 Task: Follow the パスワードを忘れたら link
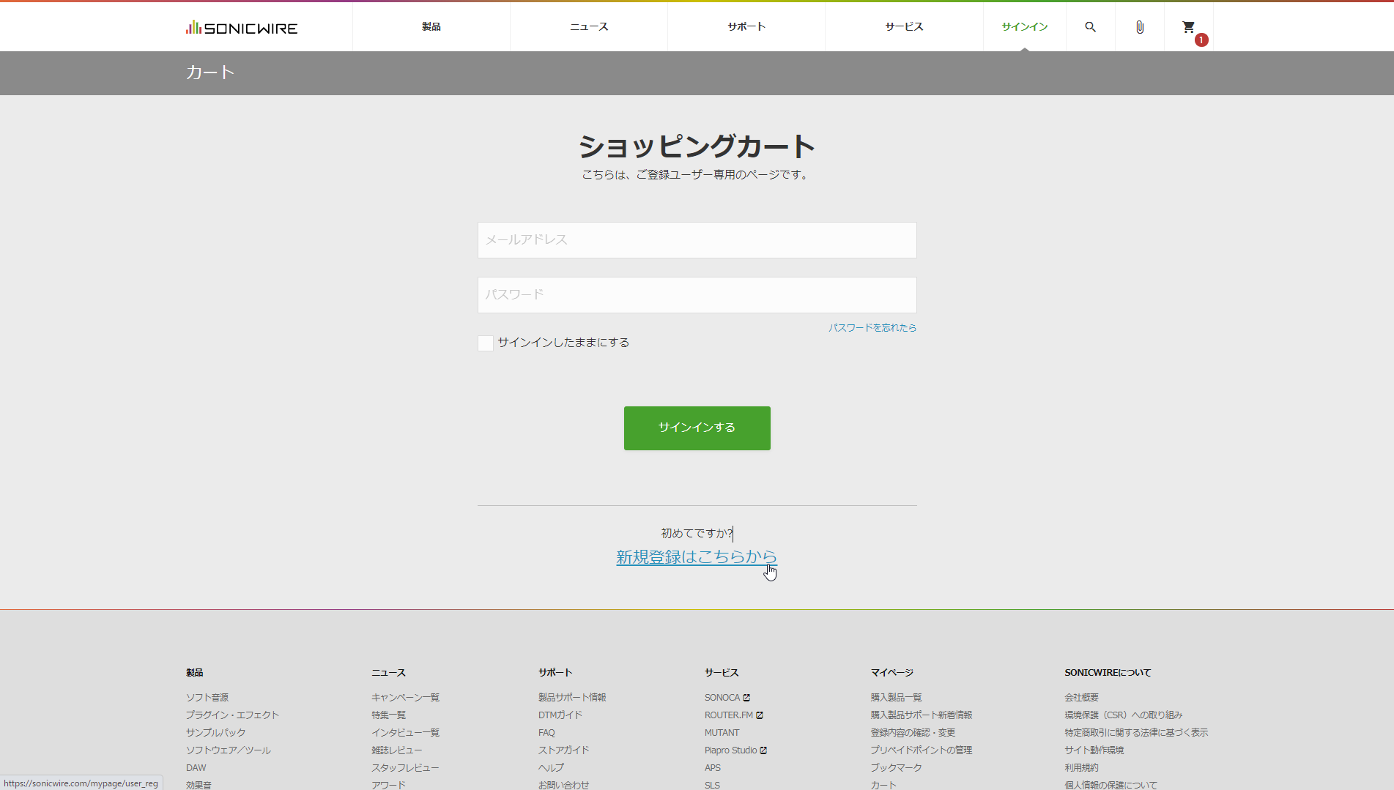tap(872, 328)
